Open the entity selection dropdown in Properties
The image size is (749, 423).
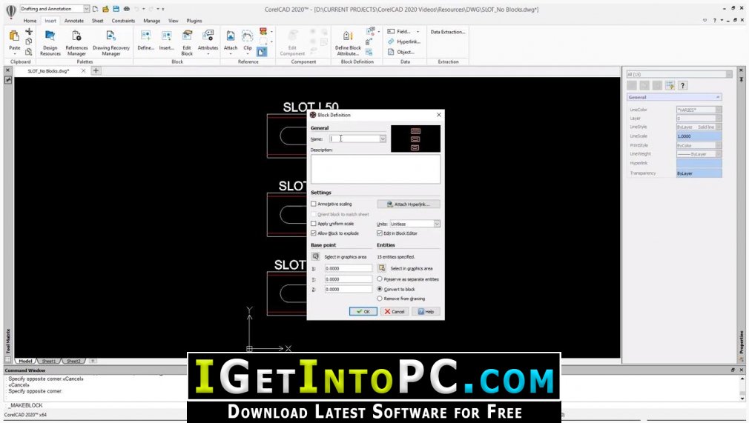728,74
